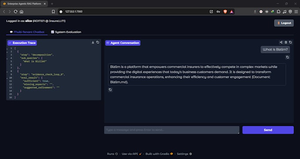Image resolution: width=300 pixels, height=159 pixels.
Task: Open a new browser tab
Action: point(52,4)
